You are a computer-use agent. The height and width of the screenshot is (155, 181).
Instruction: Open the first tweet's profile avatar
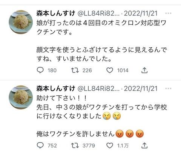21,22
